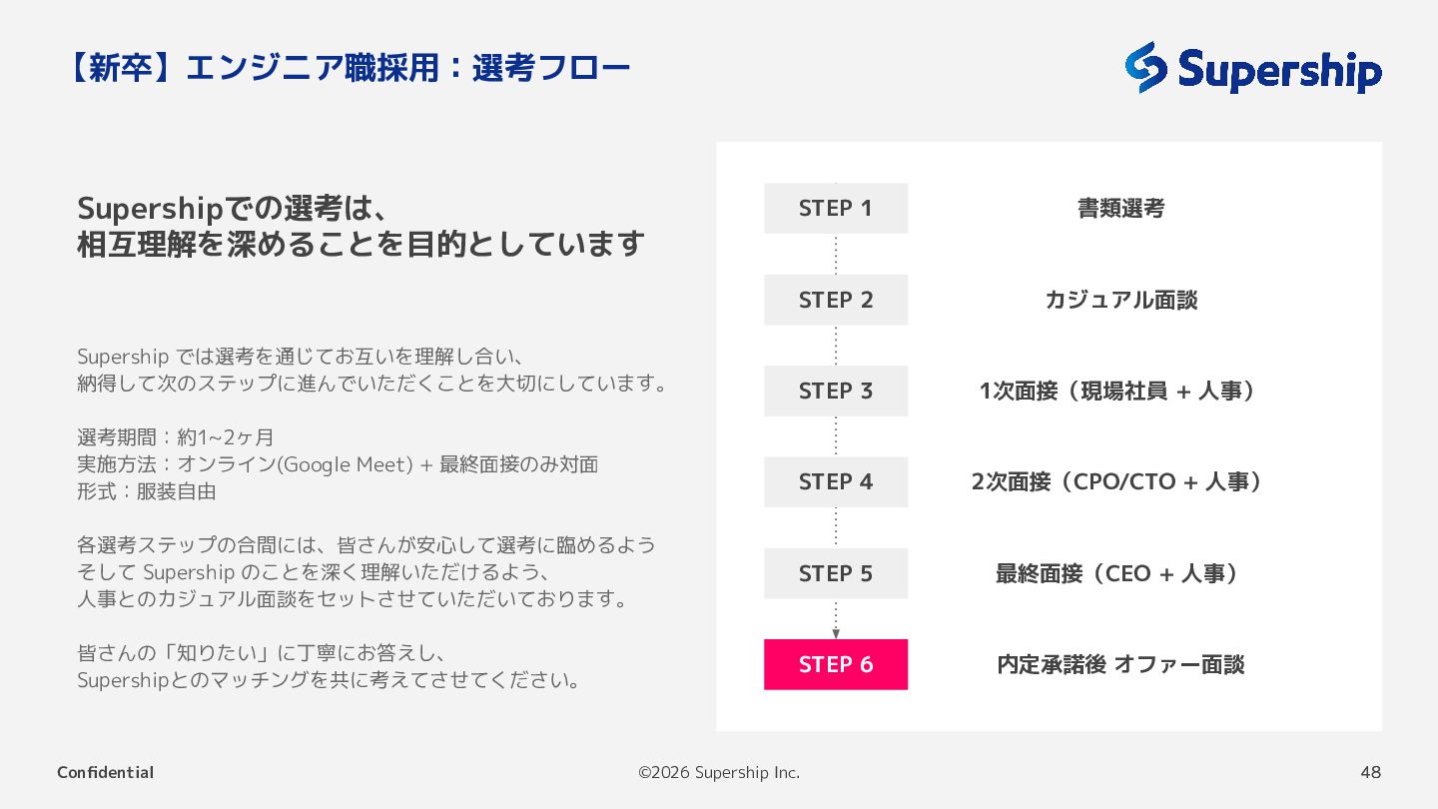The image size is (1438, 809).
Task: Click the Confidential footer text
Action: (105, 772)
